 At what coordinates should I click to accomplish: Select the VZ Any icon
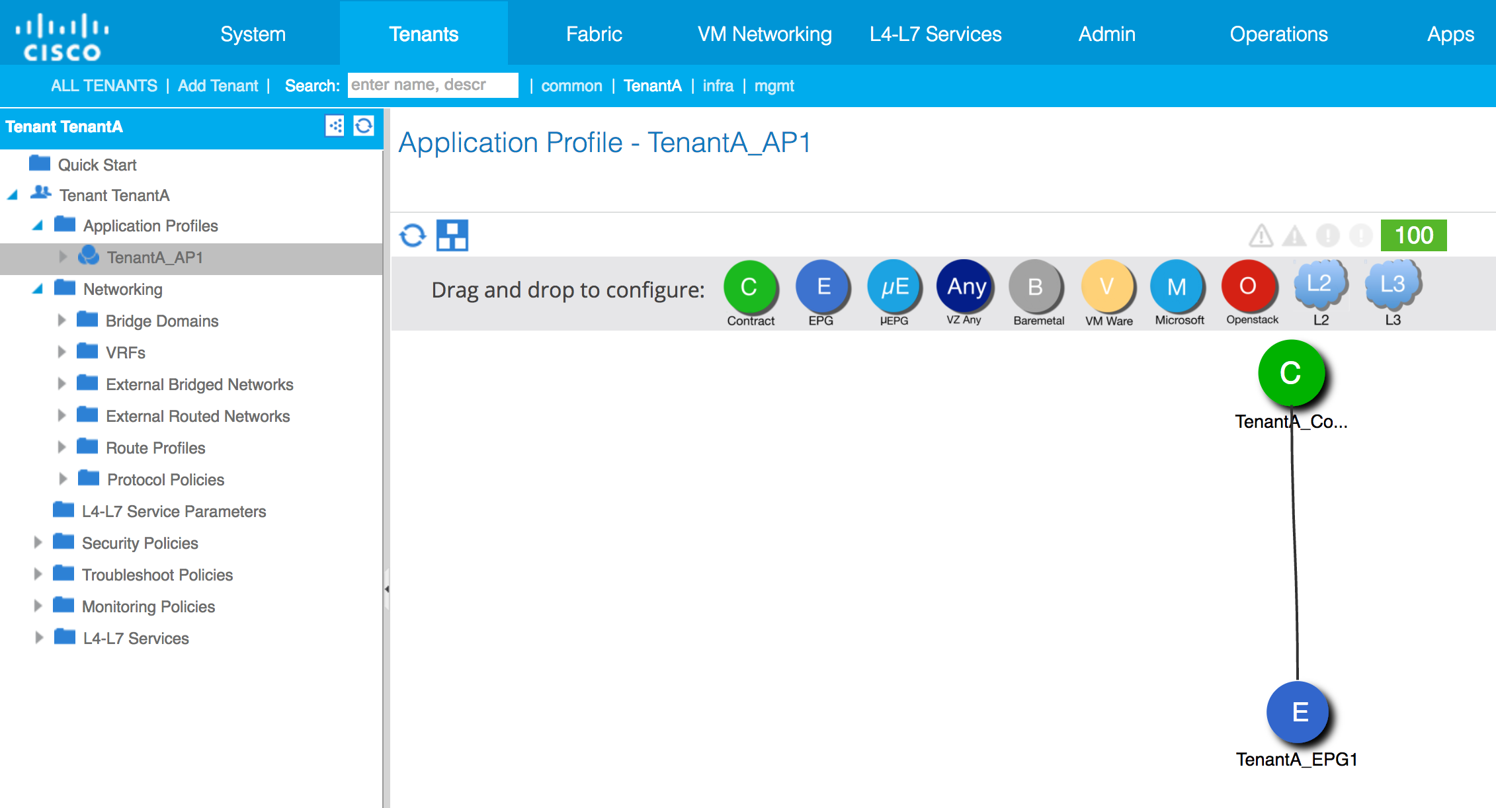(966, 286)
